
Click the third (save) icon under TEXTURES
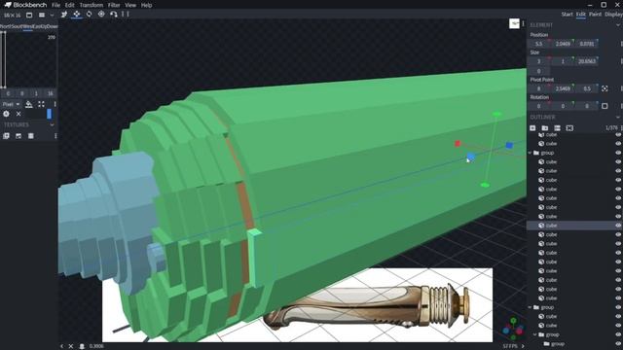pyautogui.click(x=31, y=136)
